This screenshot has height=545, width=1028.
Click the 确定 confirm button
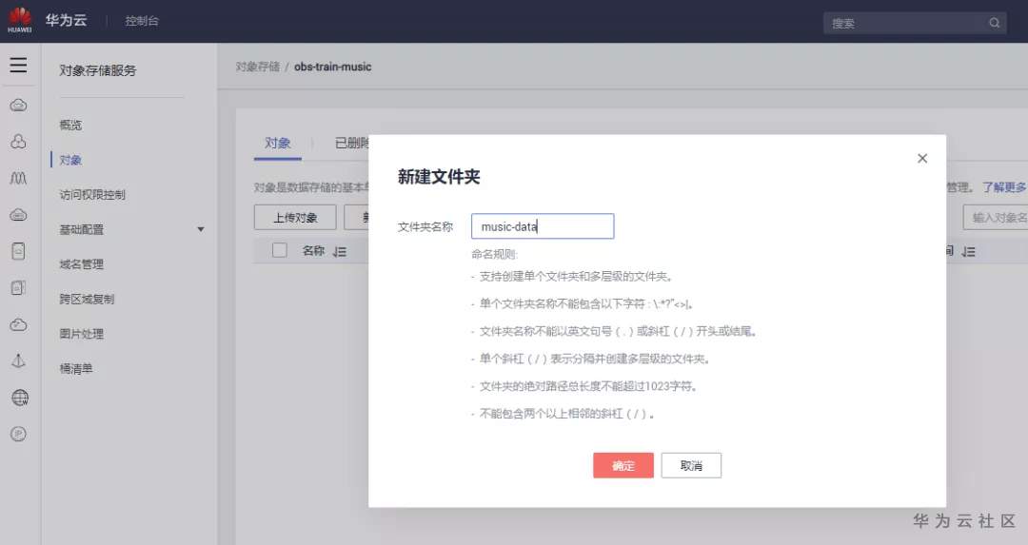[x=623, y=466]
